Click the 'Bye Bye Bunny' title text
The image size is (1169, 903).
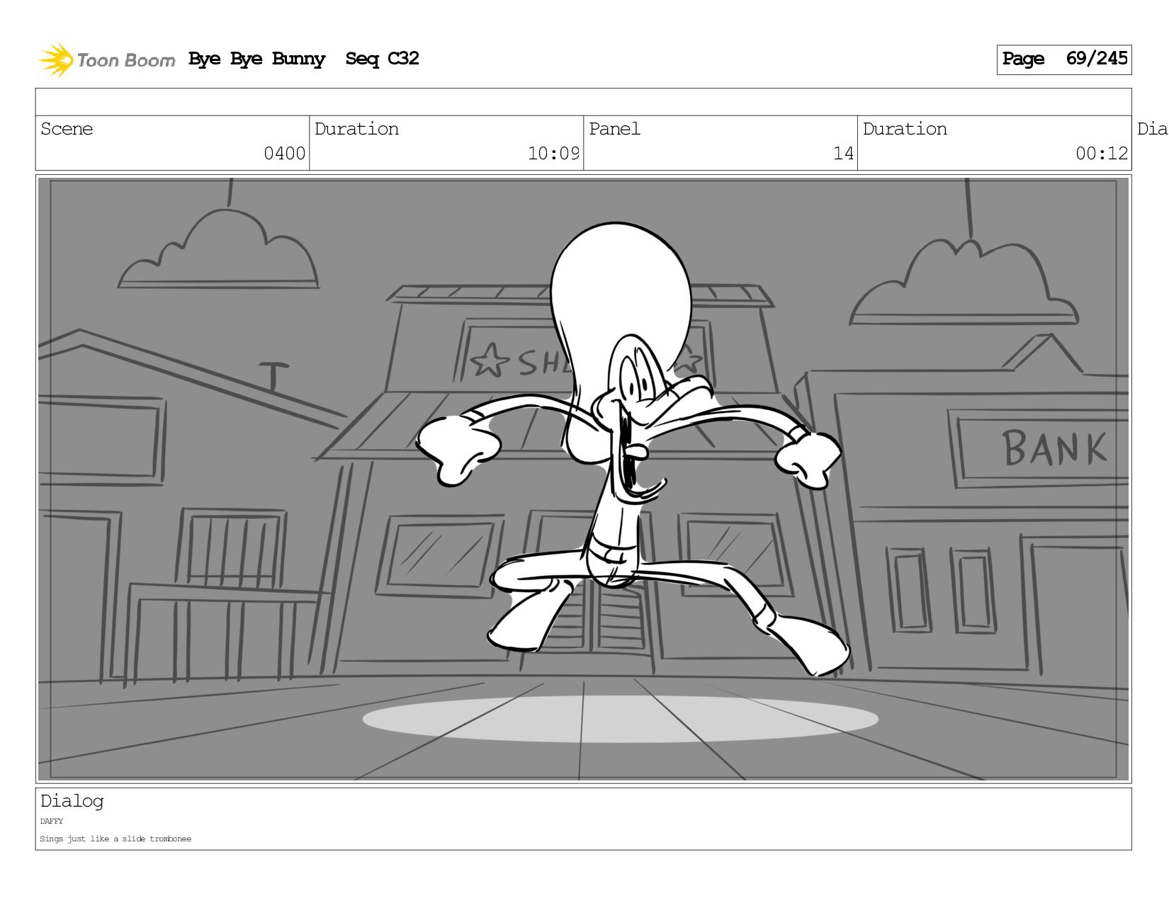(256, 59)
